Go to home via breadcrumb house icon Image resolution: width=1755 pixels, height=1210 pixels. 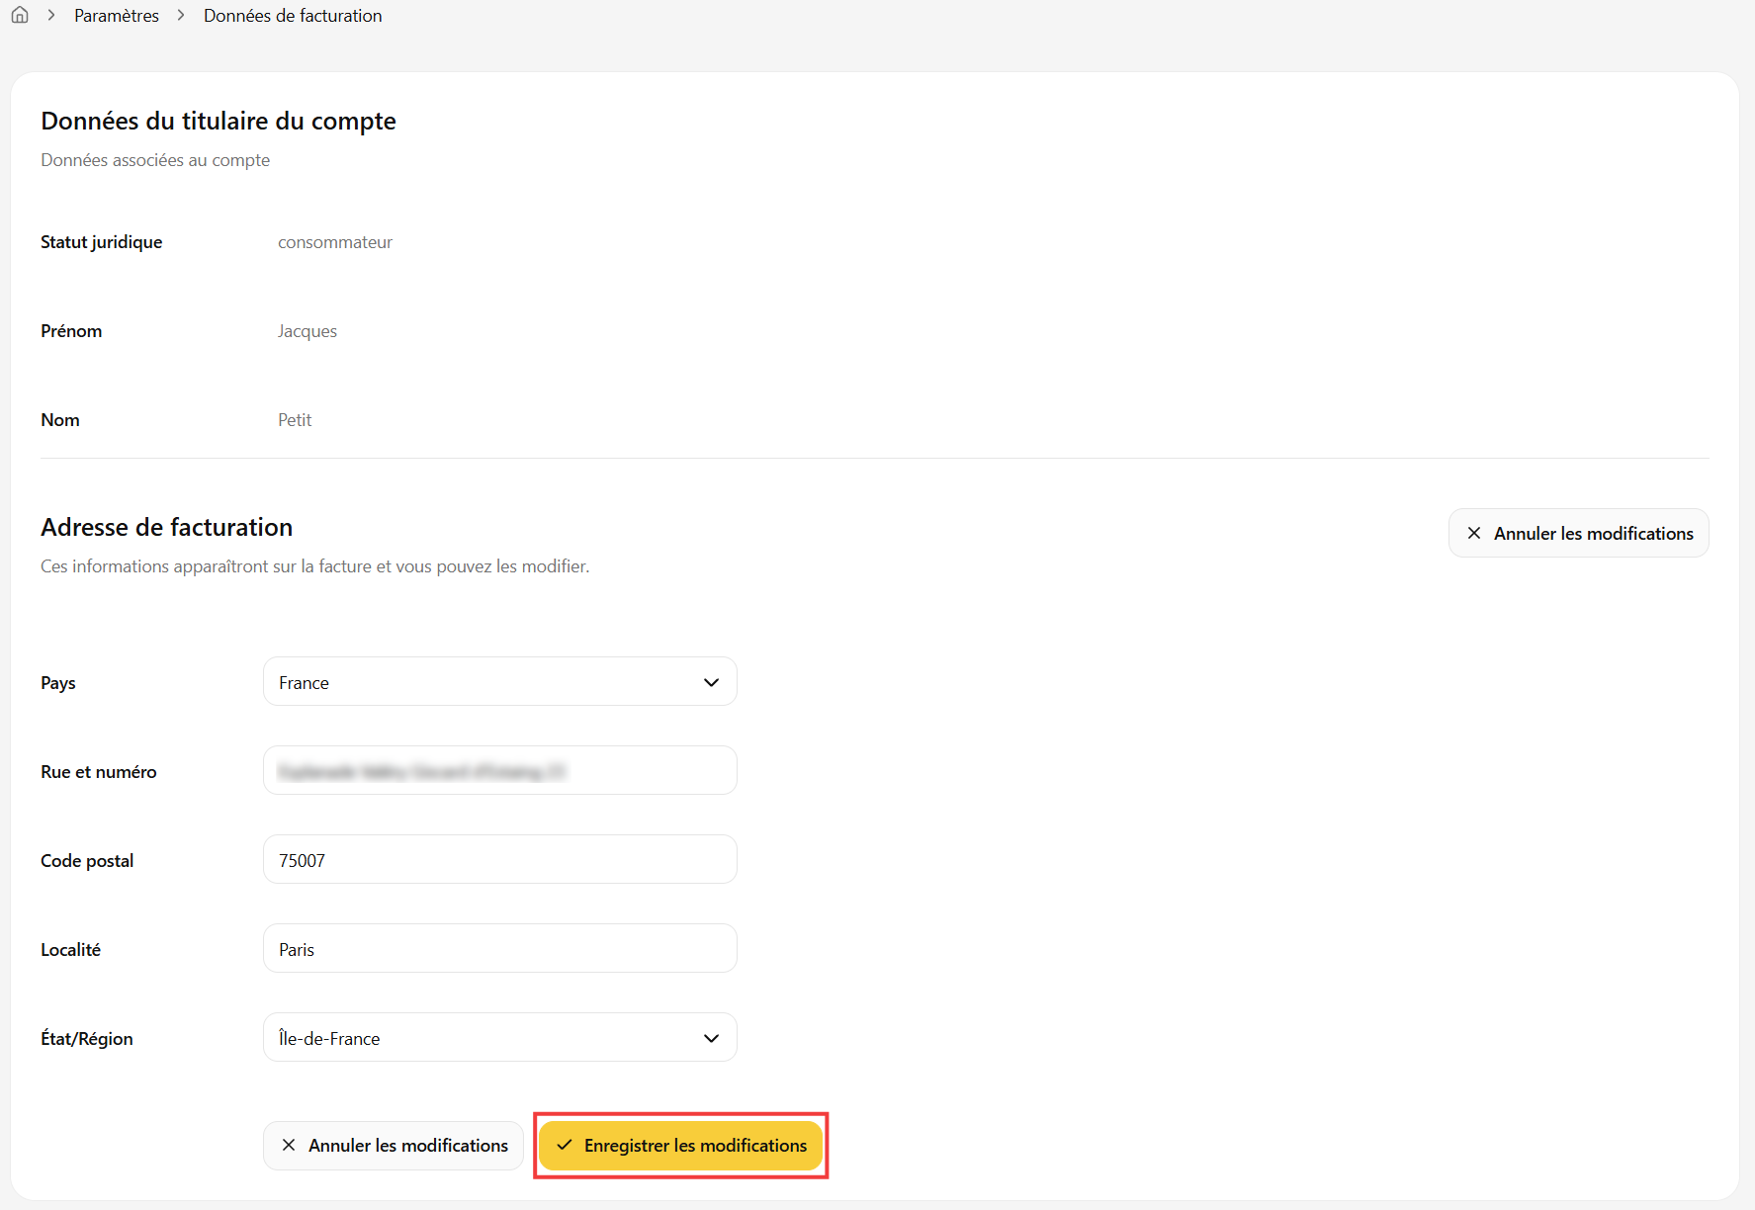[x=20, y=15]
